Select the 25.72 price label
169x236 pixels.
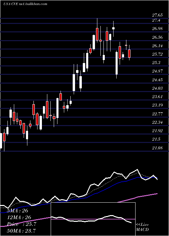tap(157, 54)
